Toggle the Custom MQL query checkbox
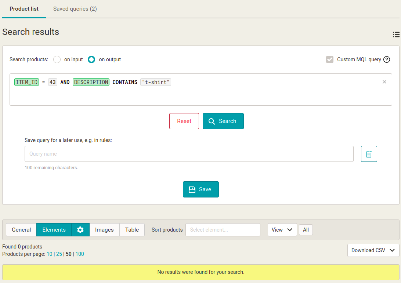Viewport: 401px width, 283px height. [330, 59]
